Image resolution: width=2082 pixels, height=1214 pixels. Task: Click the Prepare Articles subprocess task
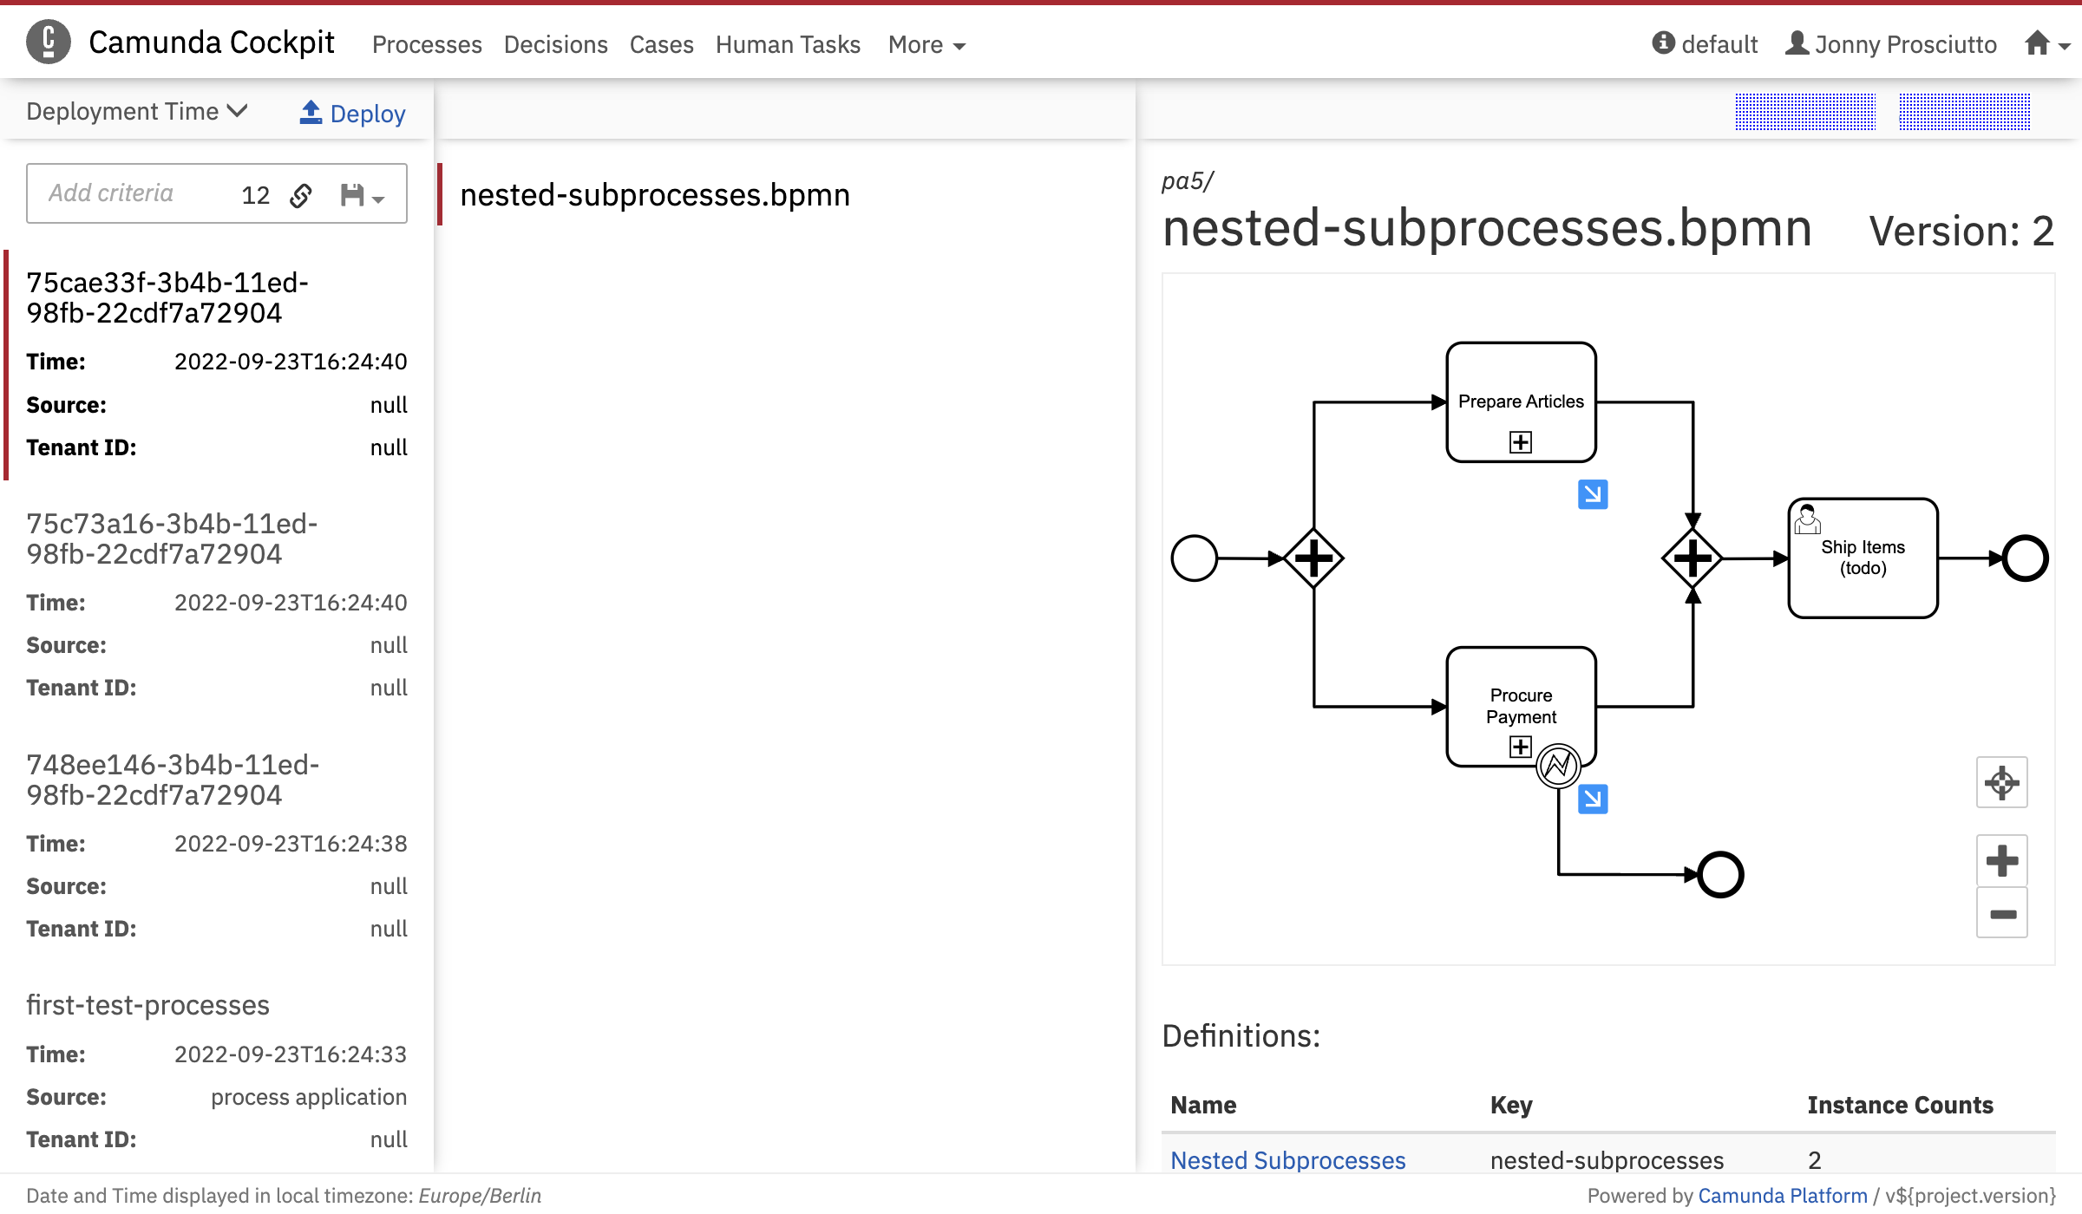tap(1521, 401)
